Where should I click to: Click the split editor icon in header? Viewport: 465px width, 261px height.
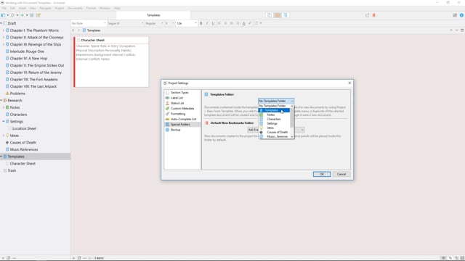coord(462,30)
